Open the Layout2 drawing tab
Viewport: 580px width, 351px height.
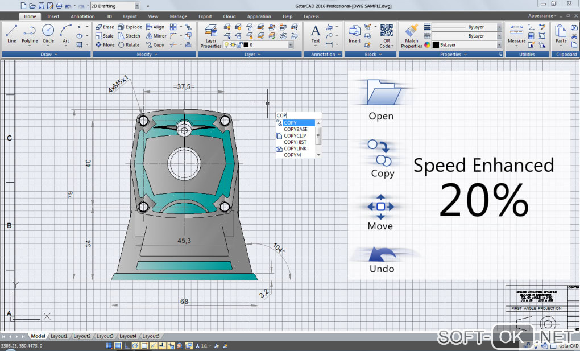click(82, 336)
